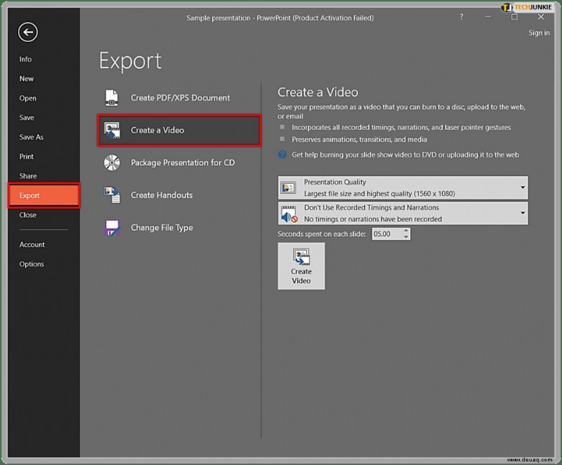Choose Package Presentation for CD

click(x=179, y=163)
